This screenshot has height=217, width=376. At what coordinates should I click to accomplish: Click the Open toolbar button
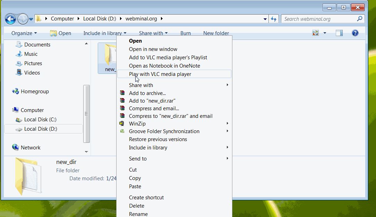click(x=60, y=33)
